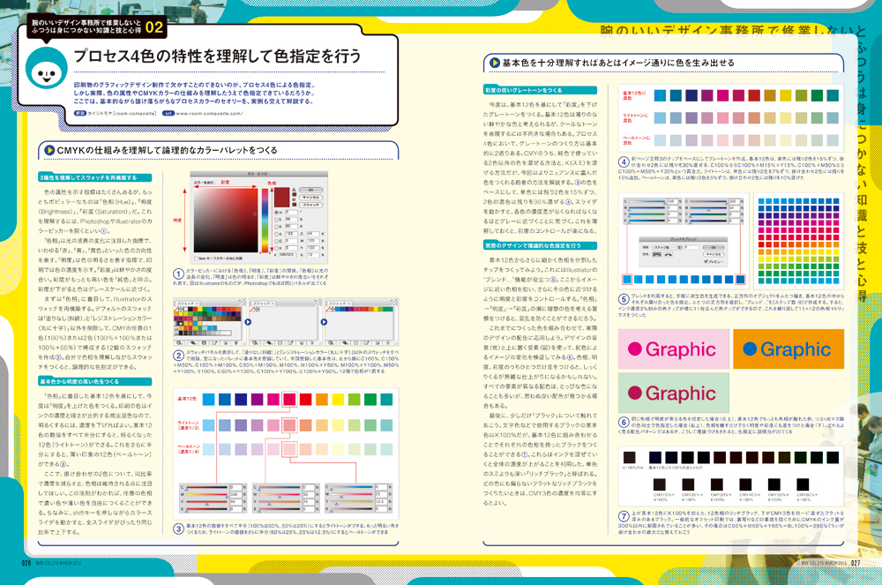Click OK in the color picker dialog
Screen dimensions: 882x585
click(x=310, y=190)
